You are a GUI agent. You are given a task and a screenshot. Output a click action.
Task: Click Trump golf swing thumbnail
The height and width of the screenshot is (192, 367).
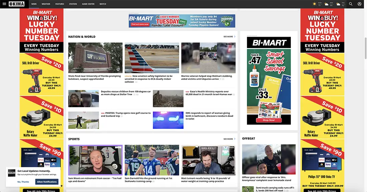pyautogui.click(x=83, y=120)
